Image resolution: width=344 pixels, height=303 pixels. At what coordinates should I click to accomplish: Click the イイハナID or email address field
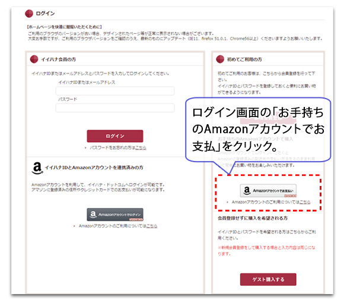point(115,91)
